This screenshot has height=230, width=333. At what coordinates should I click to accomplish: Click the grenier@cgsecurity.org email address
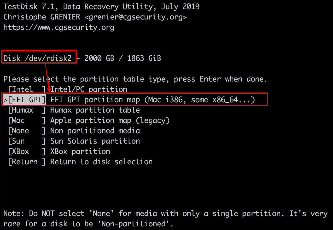[135, 17]
